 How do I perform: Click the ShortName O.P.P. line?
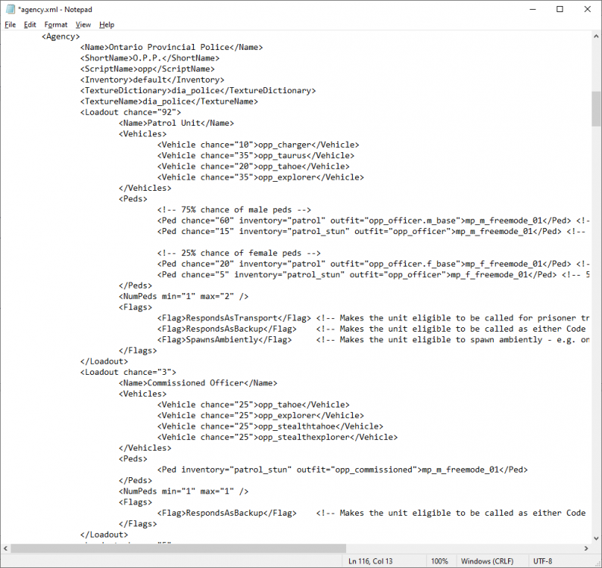coord(150,58)
